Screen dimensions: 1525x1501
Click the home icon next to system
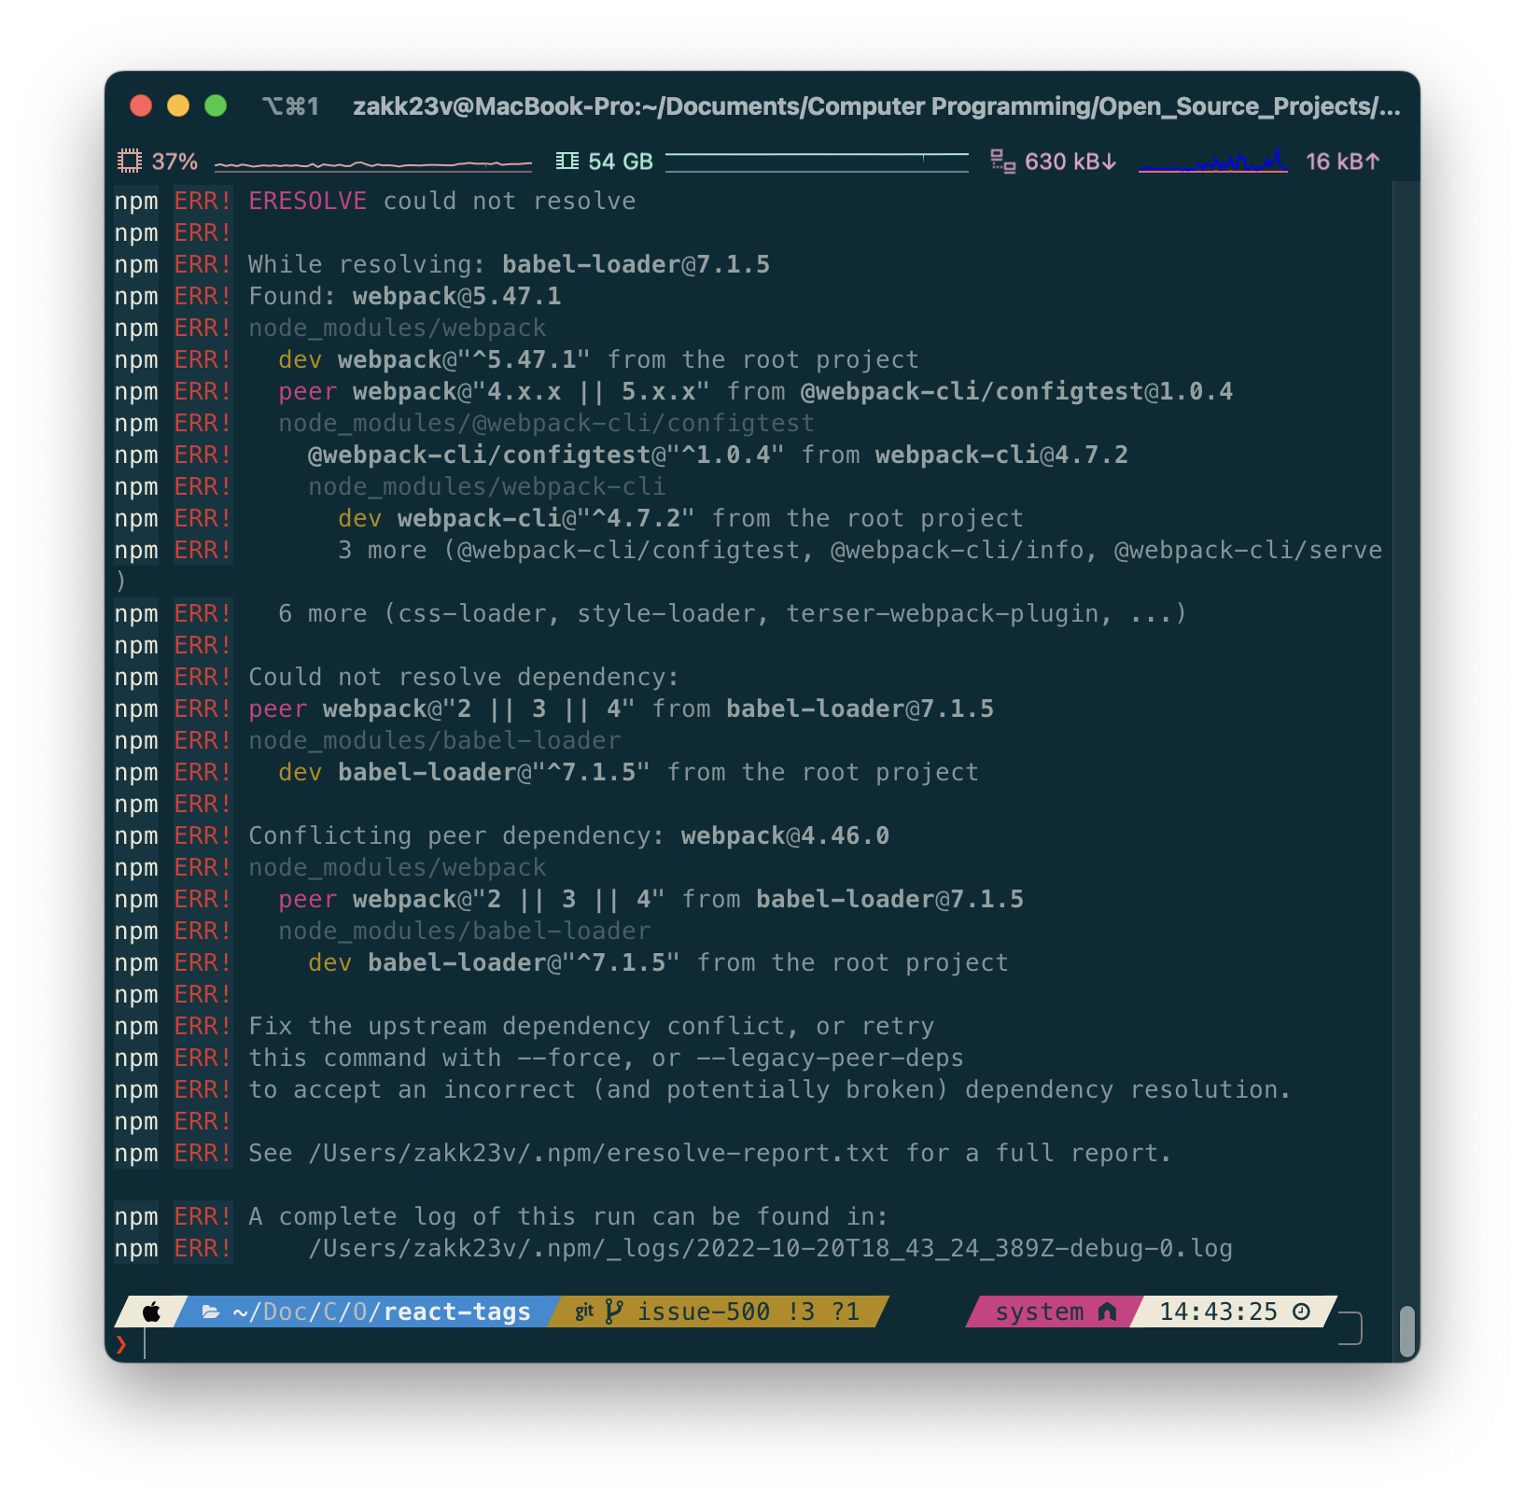[x=1107, y=1312]
